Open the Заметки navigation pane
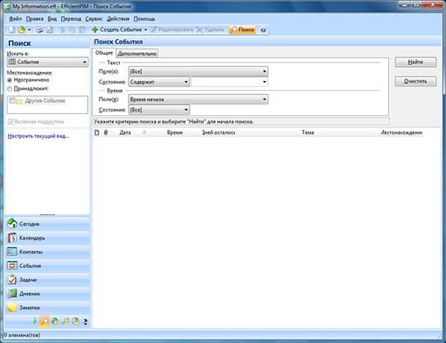This screenshot has width=446, height=343. (48, 307)
